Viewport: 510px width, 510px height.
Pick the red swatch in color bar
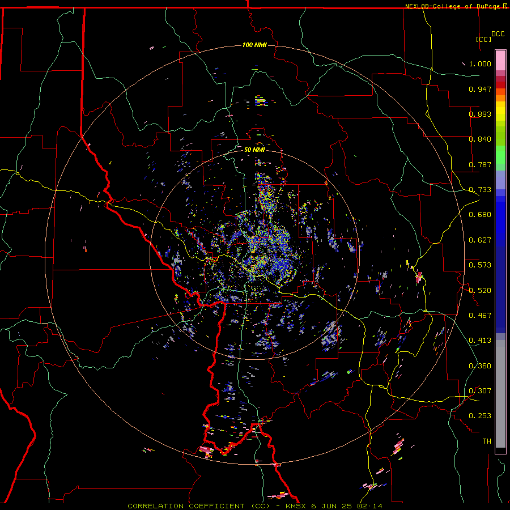pos(500,85)
